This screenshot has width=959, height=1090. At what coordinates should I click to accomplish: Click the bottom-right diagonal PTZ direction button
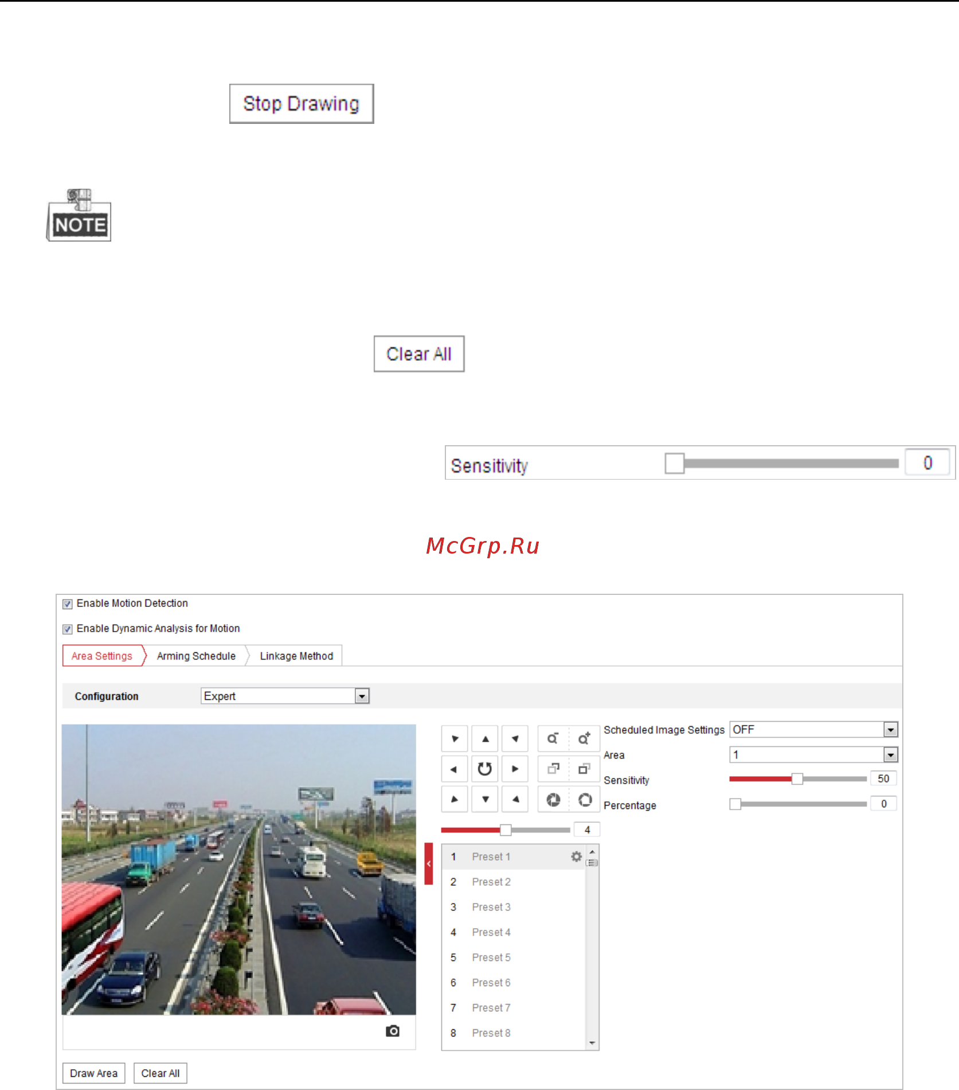(515, 799)
